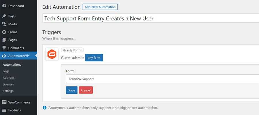Click the Comments speech bubble icon

tap(4, 48)
